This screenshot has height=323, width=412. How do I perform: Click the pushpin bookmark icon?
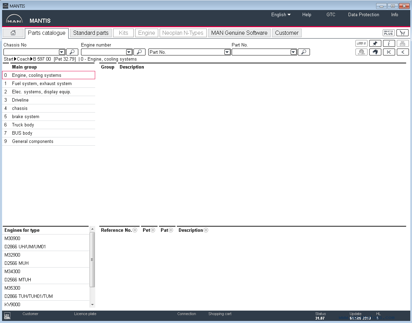[x=375, y=43]
